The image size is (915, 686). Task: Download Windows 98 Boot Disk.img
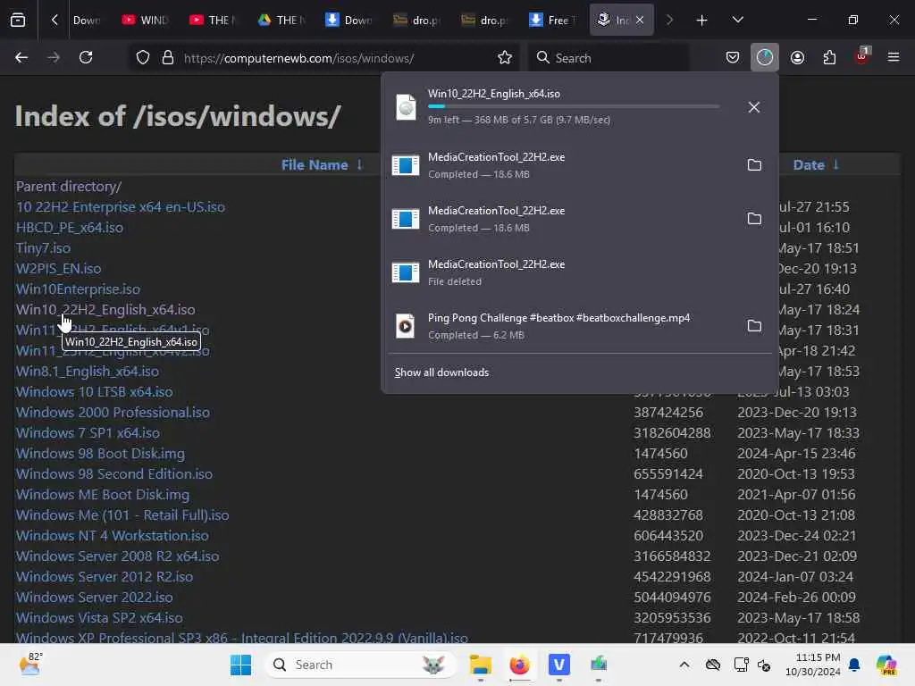(x=100, y=453)
